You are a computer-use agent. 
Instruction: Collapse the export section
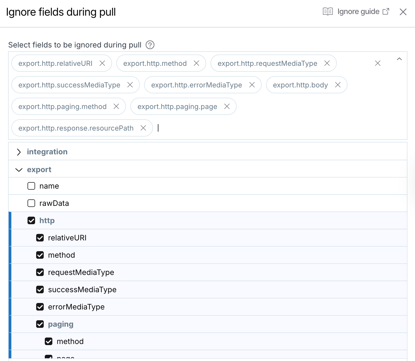[19, 169]
